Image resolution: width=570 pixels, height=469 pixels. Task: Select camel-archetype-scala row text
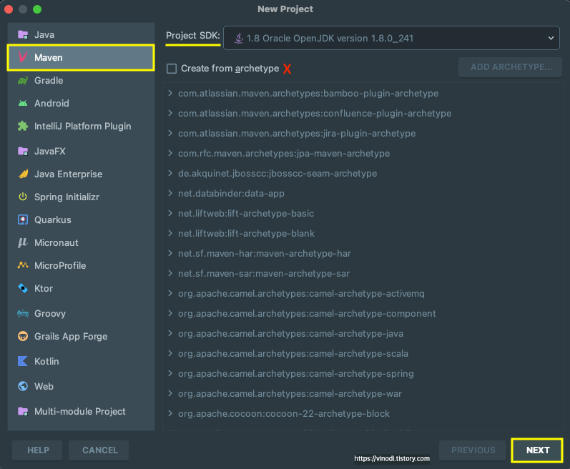[293, 353]
